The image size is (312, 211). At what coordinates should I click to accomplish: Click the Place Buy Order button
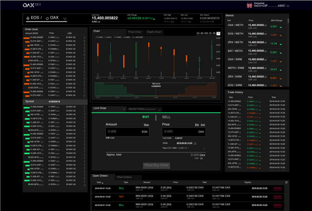156,165
